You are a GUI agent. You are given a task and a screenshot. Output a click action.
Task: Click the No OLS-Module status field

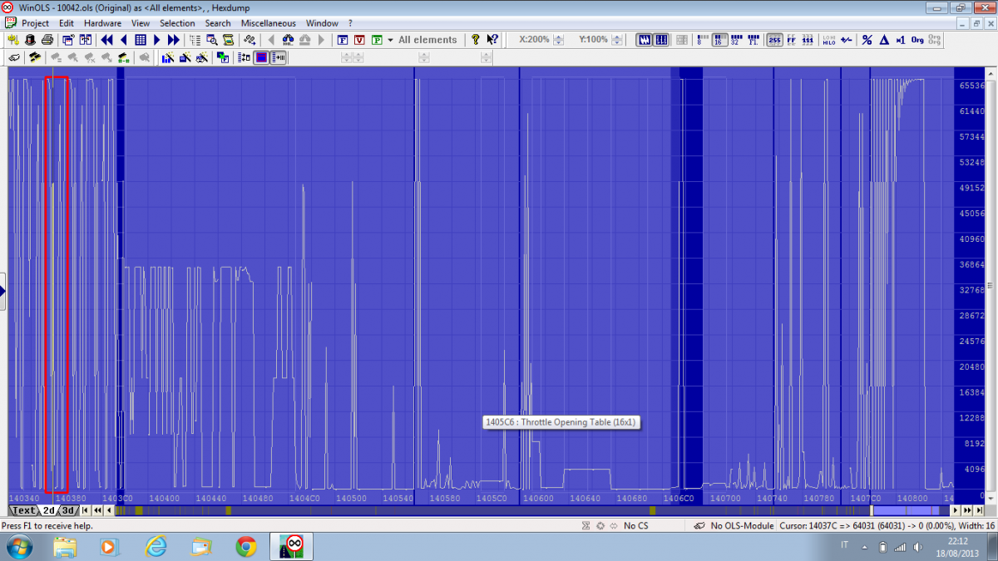pyautogui.click(x=732, y=525)
